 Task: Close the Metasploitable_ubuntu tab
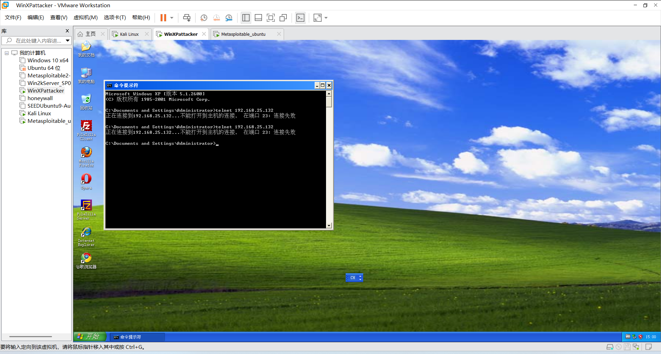point(279,34)
